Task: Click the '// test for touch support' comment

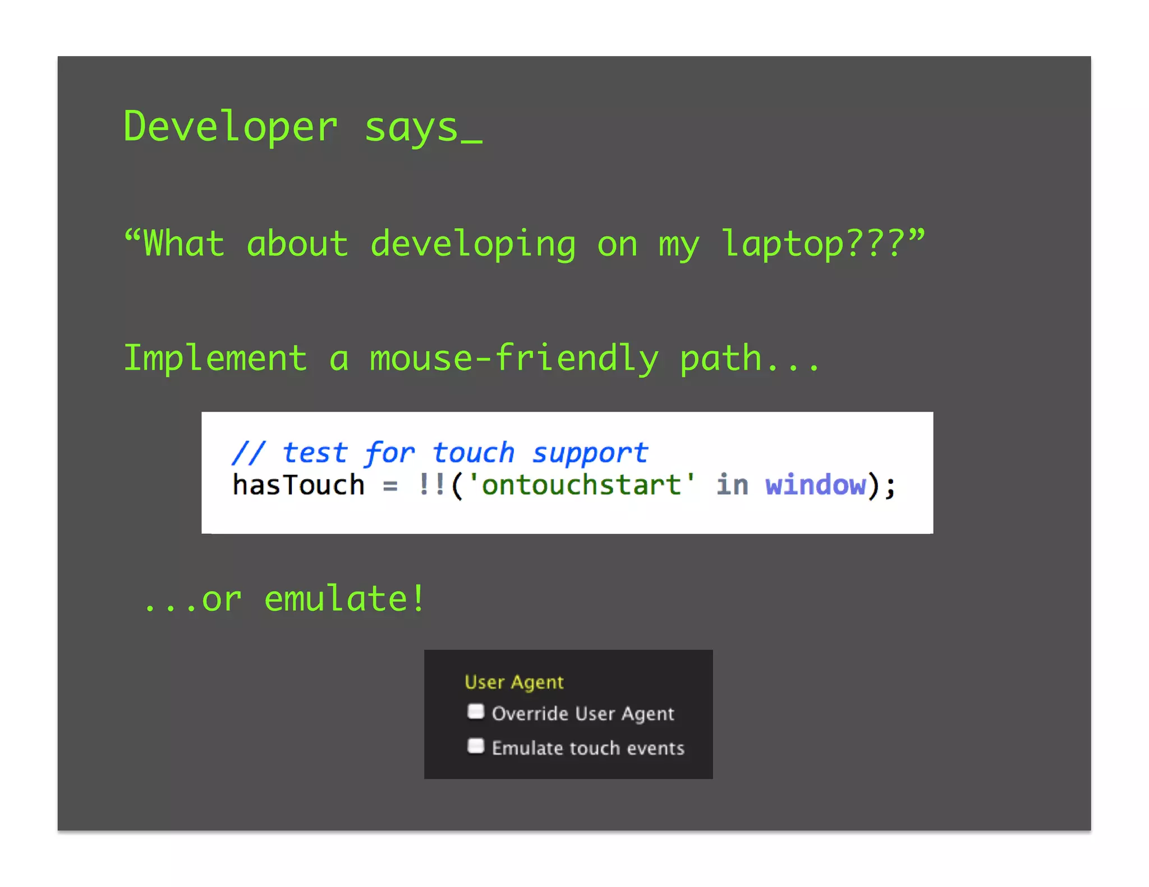Action: 440,453
